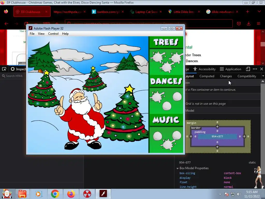Show hidden system tray icons
This screenshot has height=199, width=265.
[x=220, y=194]
